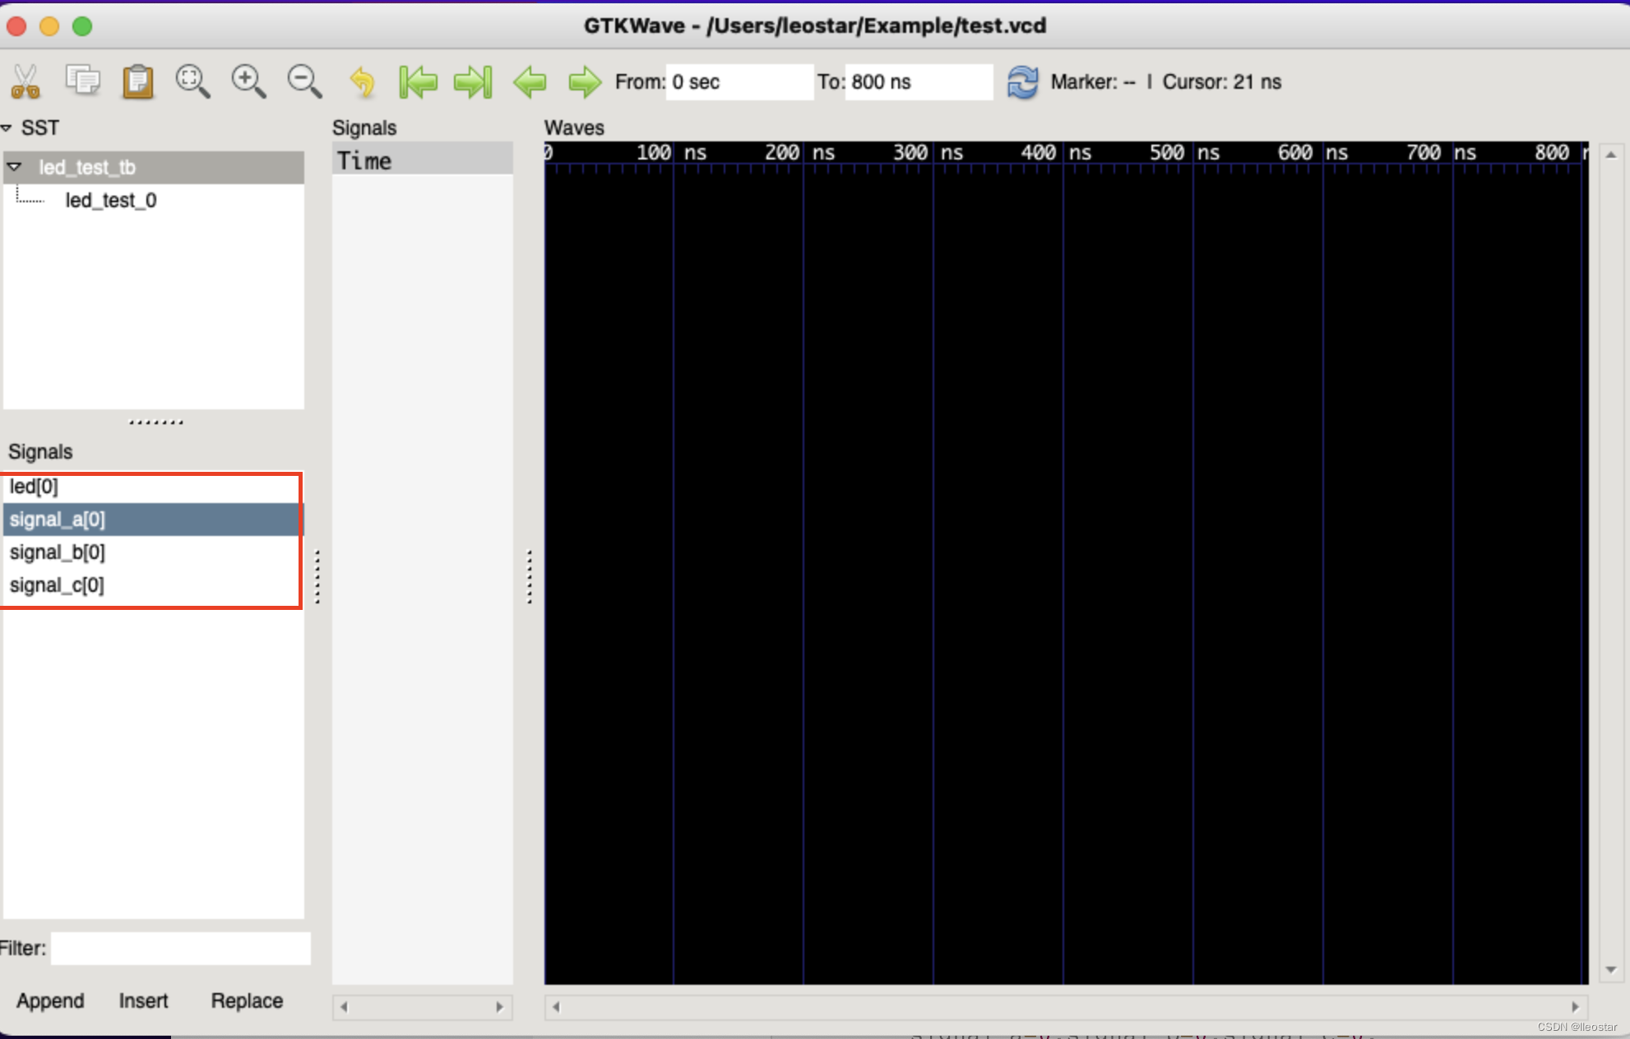
Task: Click the Signals pane scroll left arrow
Action: (x=344, y=1007)
